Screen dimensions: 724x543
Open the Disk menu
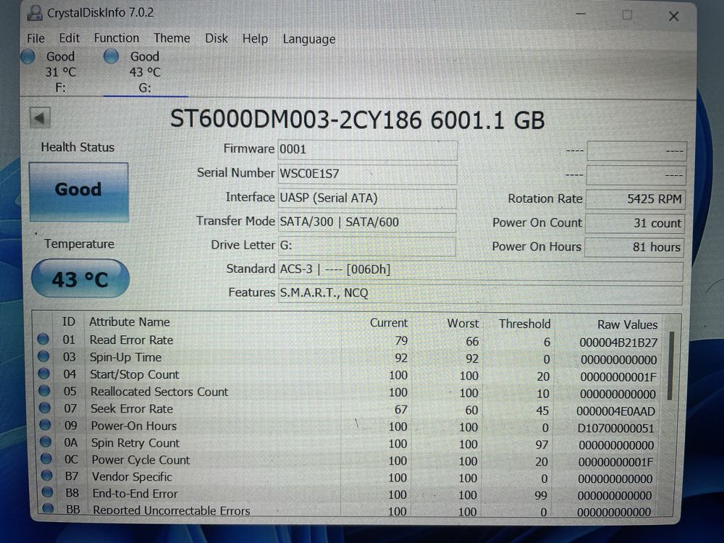[x=216, y=38]
